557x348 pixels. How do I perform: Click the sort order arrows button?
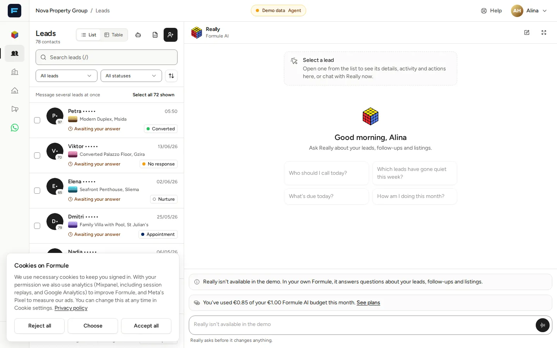coord(171,76)
